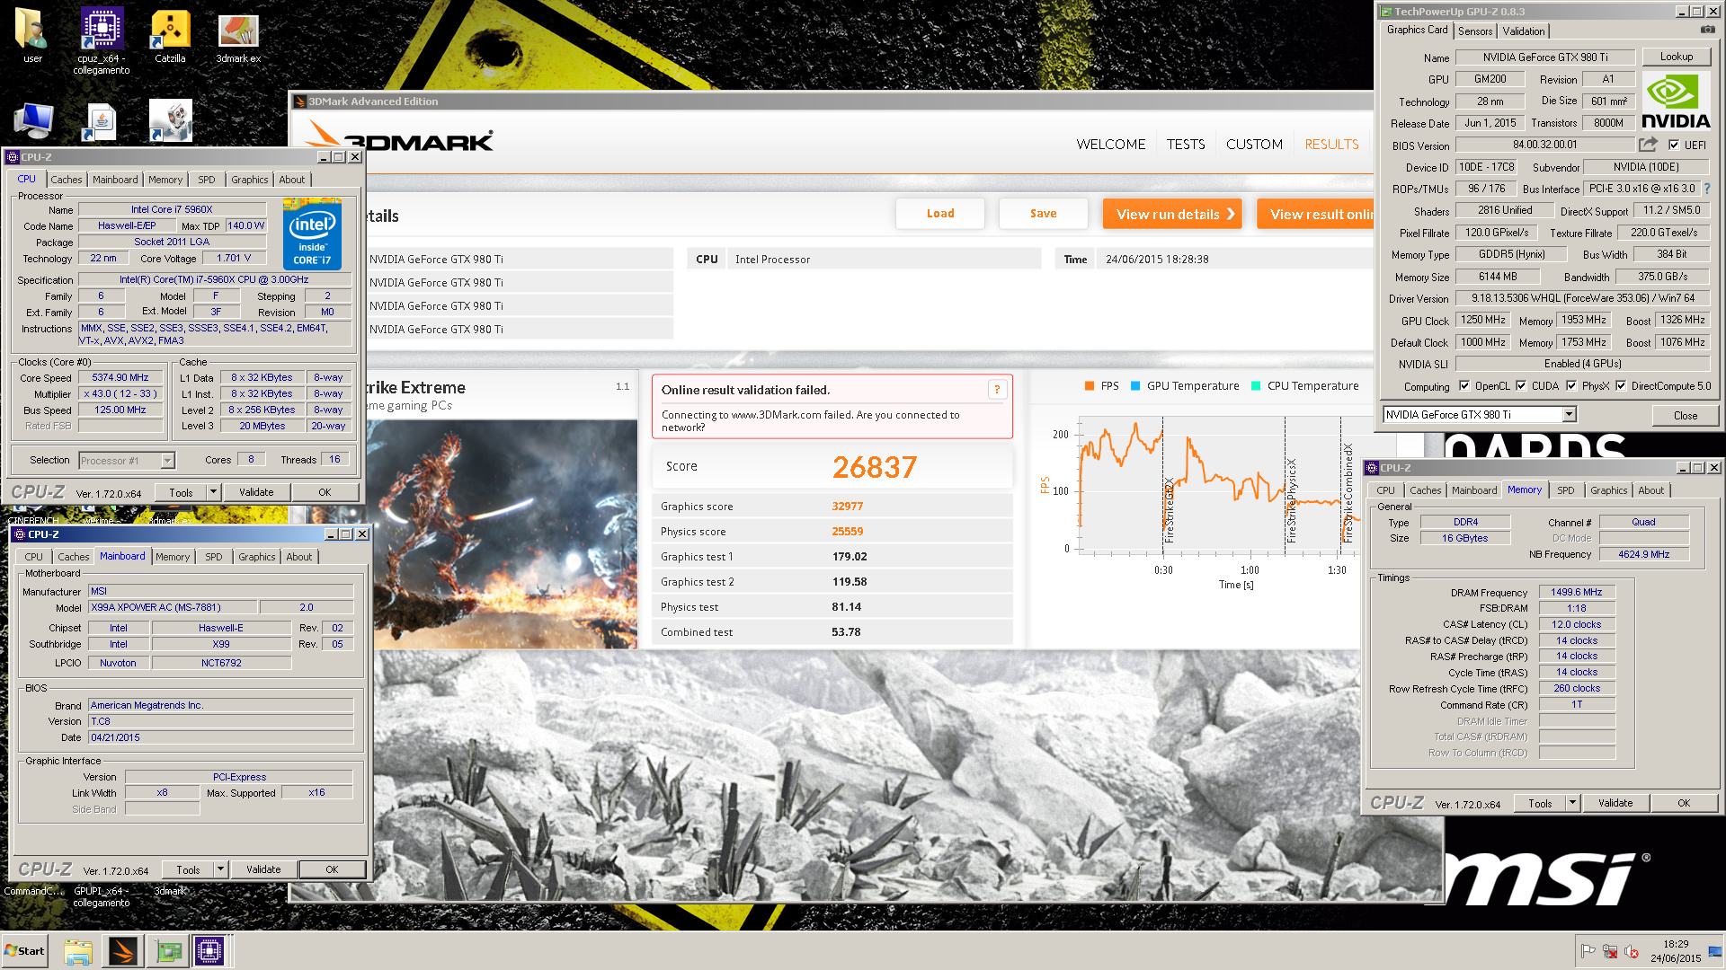Switch to 3DMark via taskbar icon
Image resolution: width=1726 pixels, height=970 pixels.
tap(123, 951)
